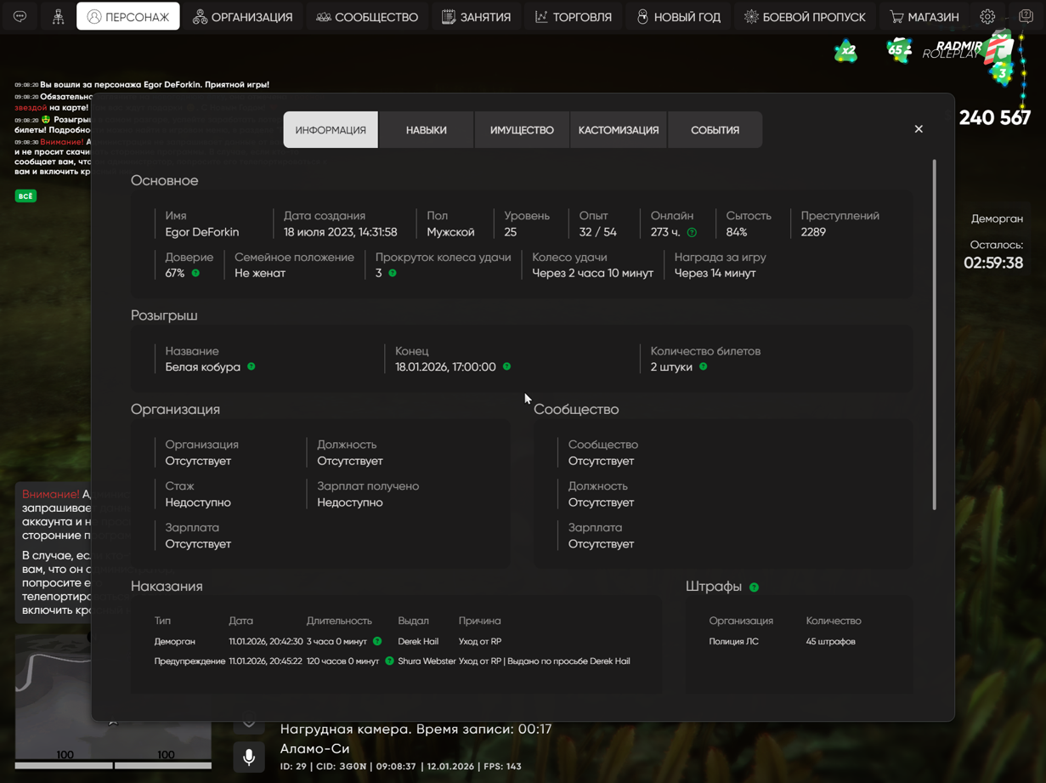The height and width of the screenshot is (783, 1046).
Task: Click the name value Egor DeForkin
Action: [202, 232]
